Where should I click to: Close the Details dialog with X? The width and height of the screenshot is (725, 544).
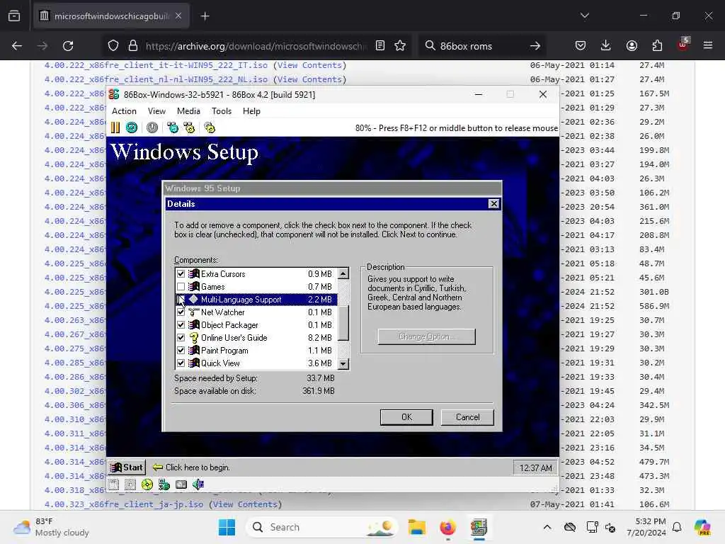[493, 203]
